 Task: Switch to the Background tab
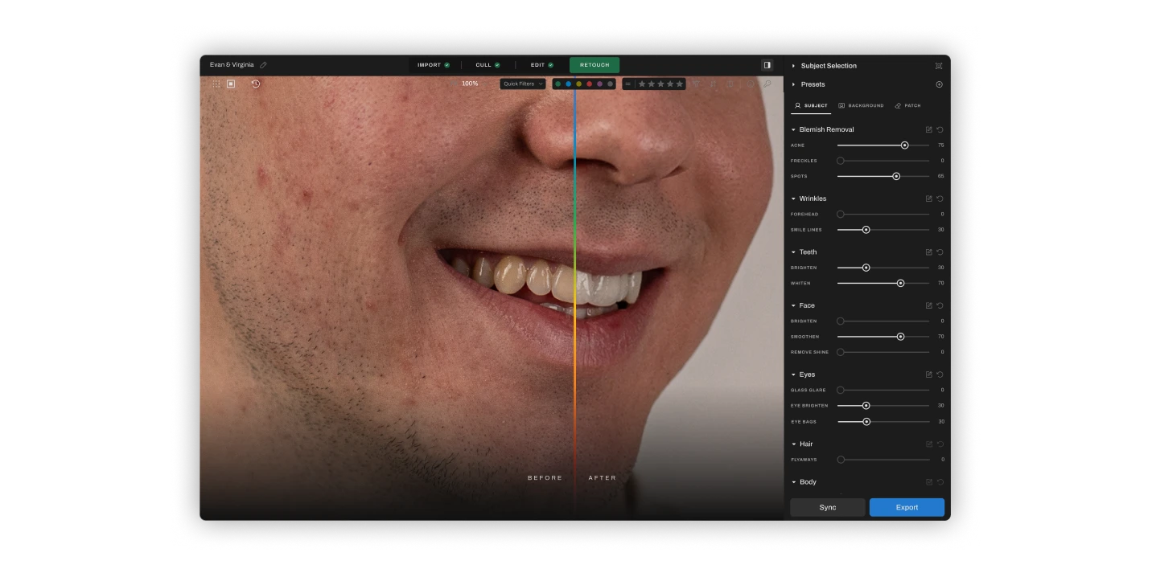pyautogui.click(x=861, y=106)
